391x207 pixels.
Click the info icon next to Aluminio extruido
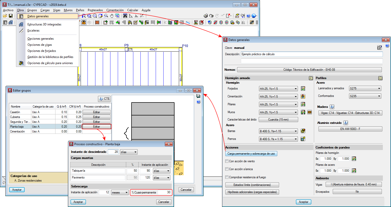click(x=346, y=123)
